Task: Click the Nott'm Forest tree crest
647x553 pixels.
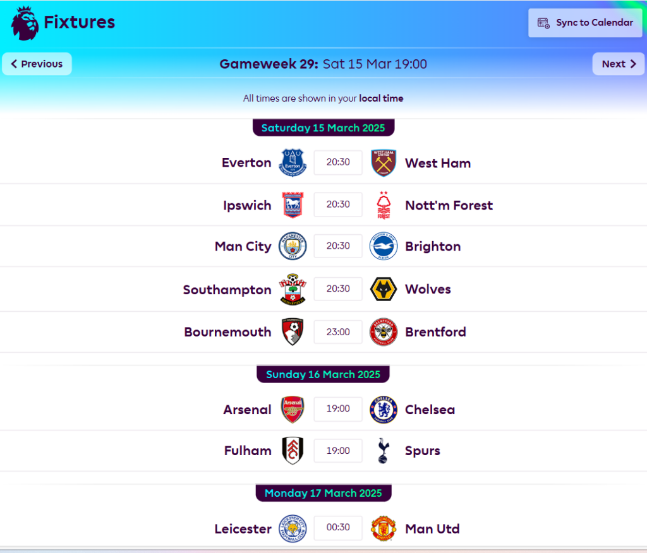Action: click(x=384, y=205)
